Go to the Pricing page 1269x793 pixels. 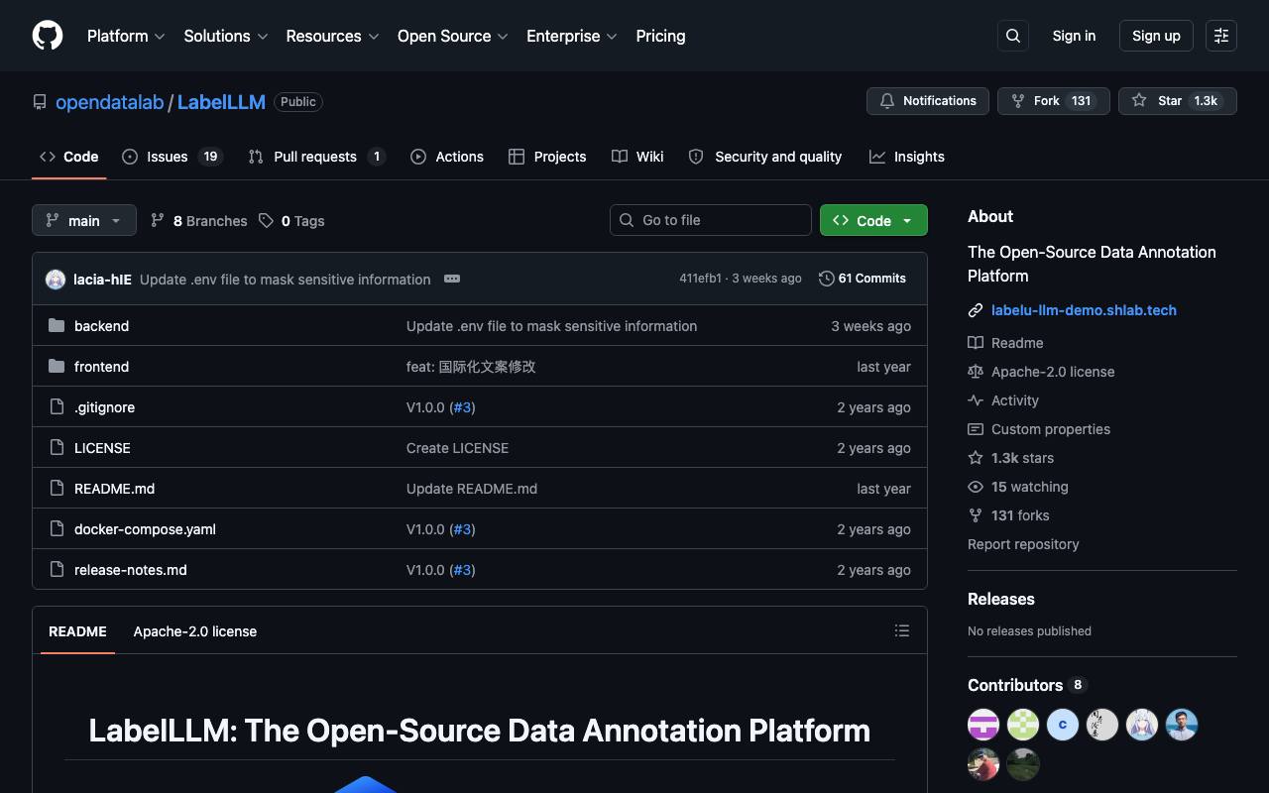coord(660,36)
